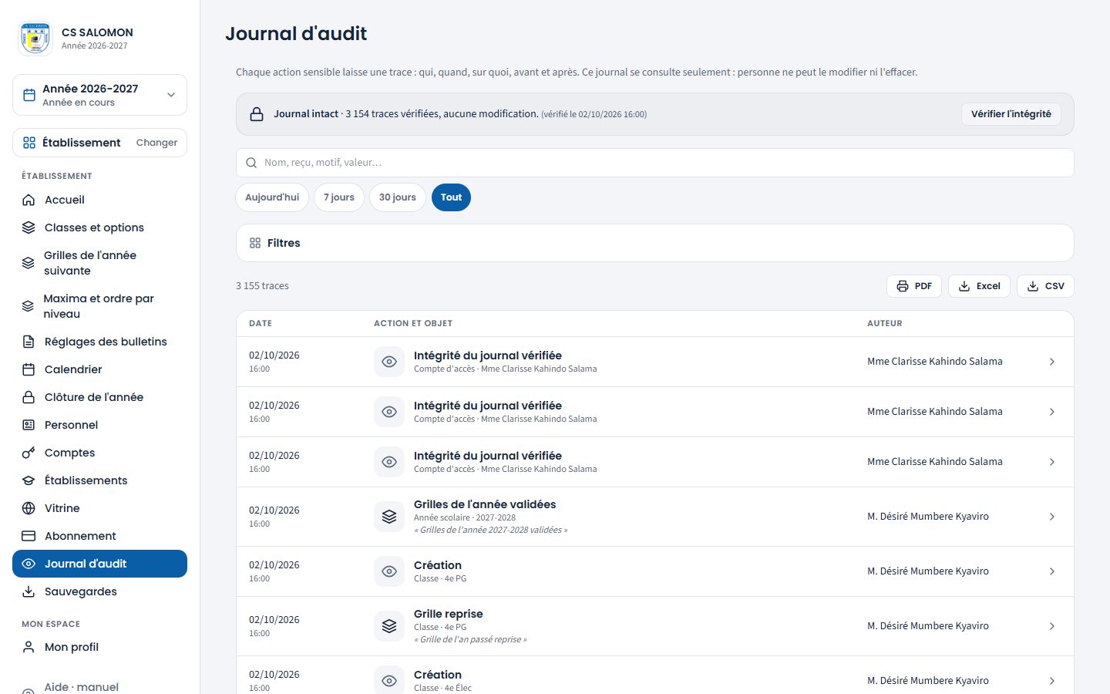
Task: Open Établissements in the sidebar
Action: [x=99, y=480]
